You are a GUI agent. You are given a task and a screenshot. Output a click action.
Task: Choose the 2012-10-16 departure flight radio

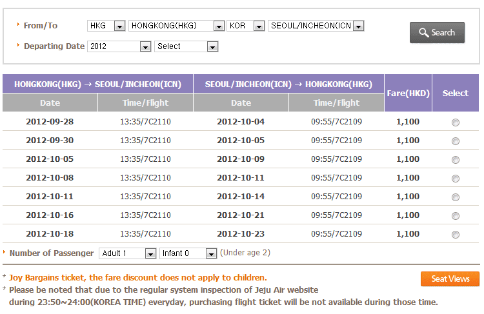(x=456, y=216)
